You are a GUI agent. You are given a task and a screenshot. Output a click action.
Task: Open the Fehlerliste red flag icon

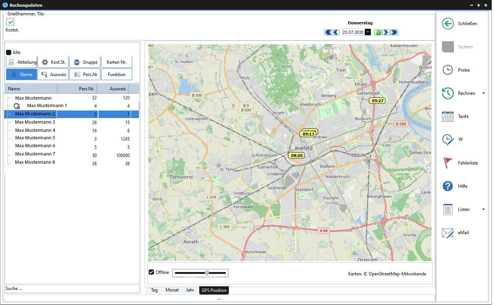(448, 163)
